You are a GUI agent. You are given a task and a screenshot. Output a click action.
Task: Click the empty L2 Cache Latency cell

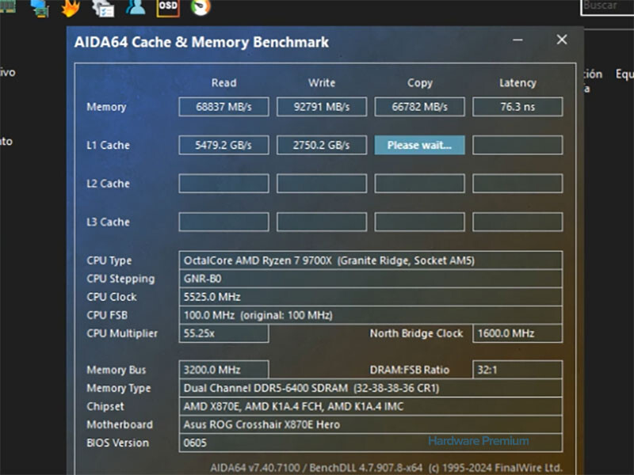pyautogui.click(x=518, y=184)
